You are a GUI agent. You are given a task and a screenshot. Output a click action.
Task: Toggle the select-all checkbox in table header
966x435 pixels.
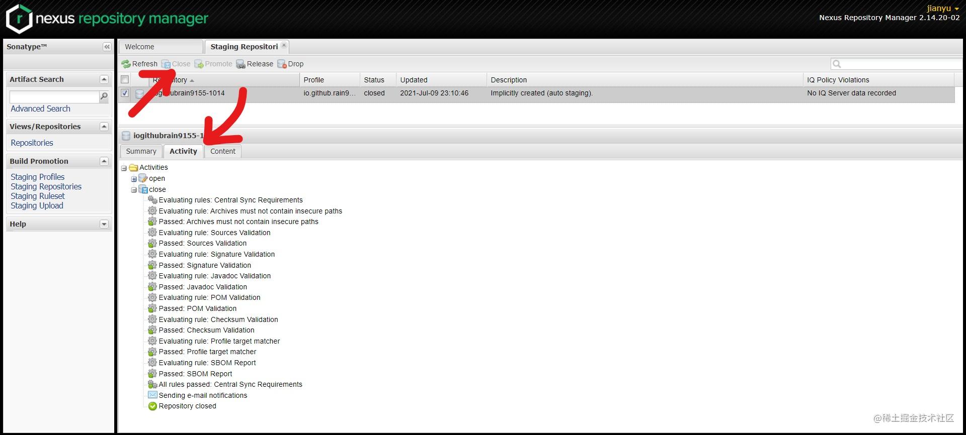pos(125,79)
